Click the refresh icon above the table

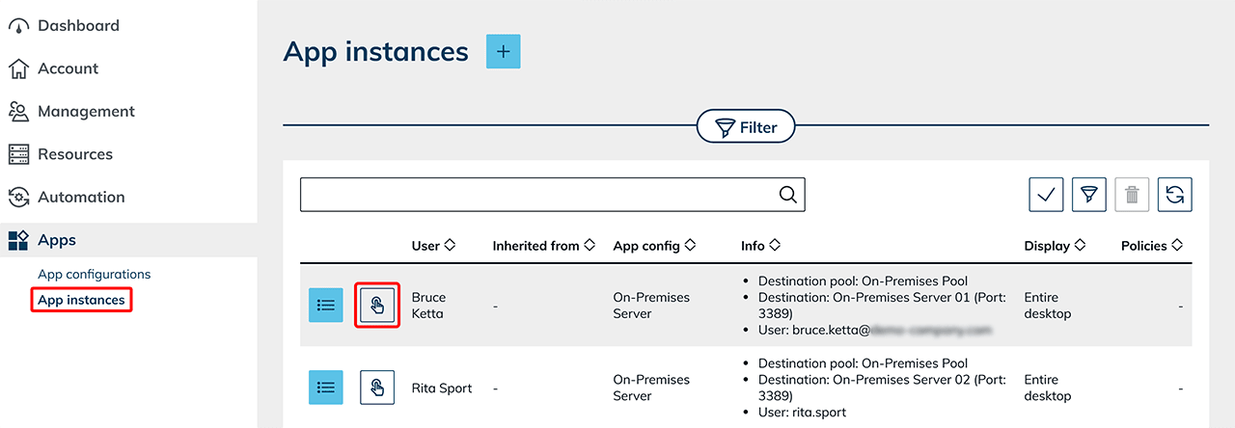pos(1174,195)
